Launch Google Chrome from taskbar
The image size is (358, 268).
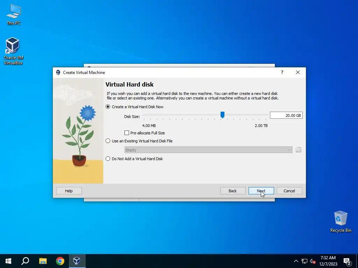coord(60,261)
